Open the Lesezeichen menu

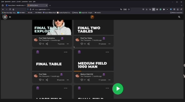pos(25,2)
